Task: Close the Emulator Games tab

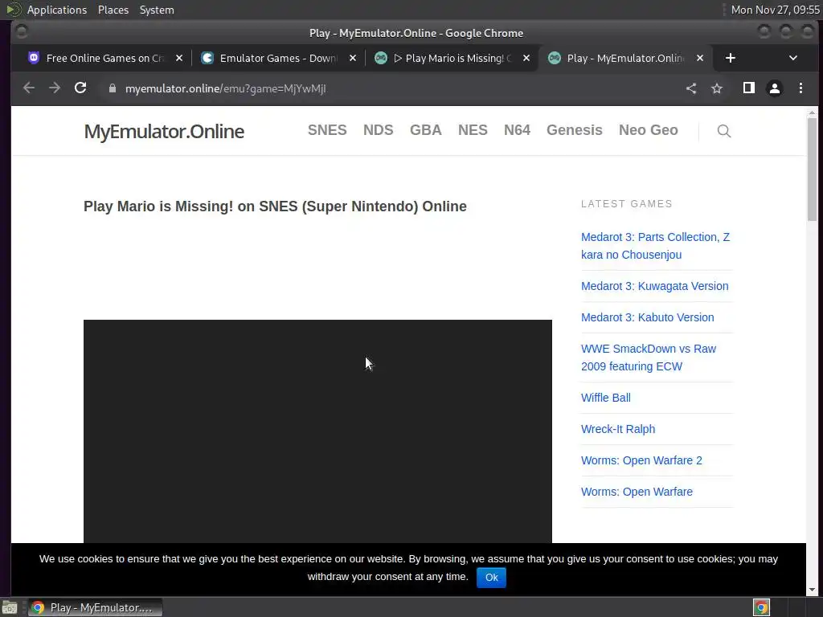Action: pos(353,58)
